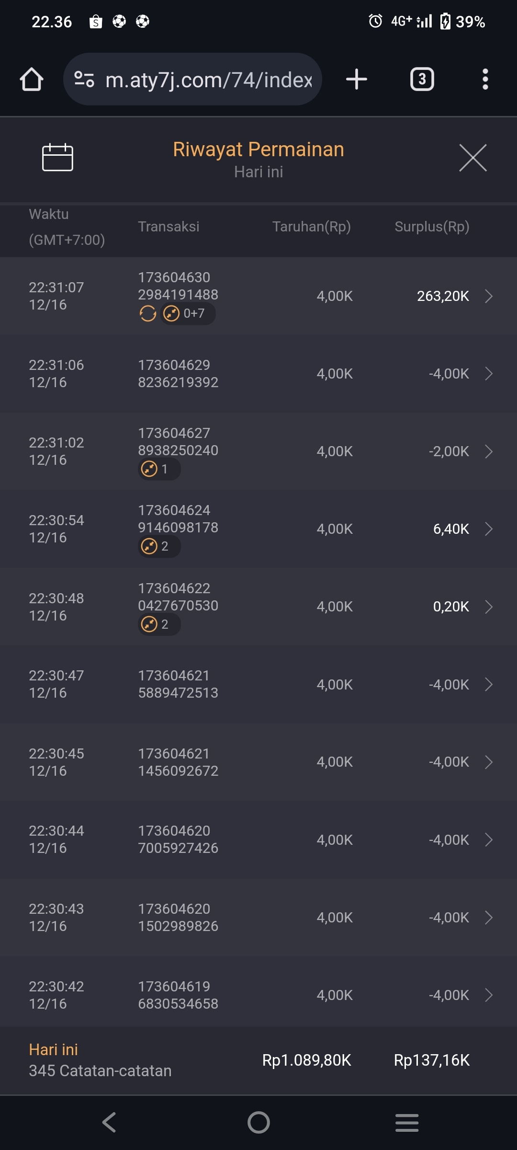Select transaction 1736046220427670530 row
The image size is (517, 1150).
pos(258,607)
